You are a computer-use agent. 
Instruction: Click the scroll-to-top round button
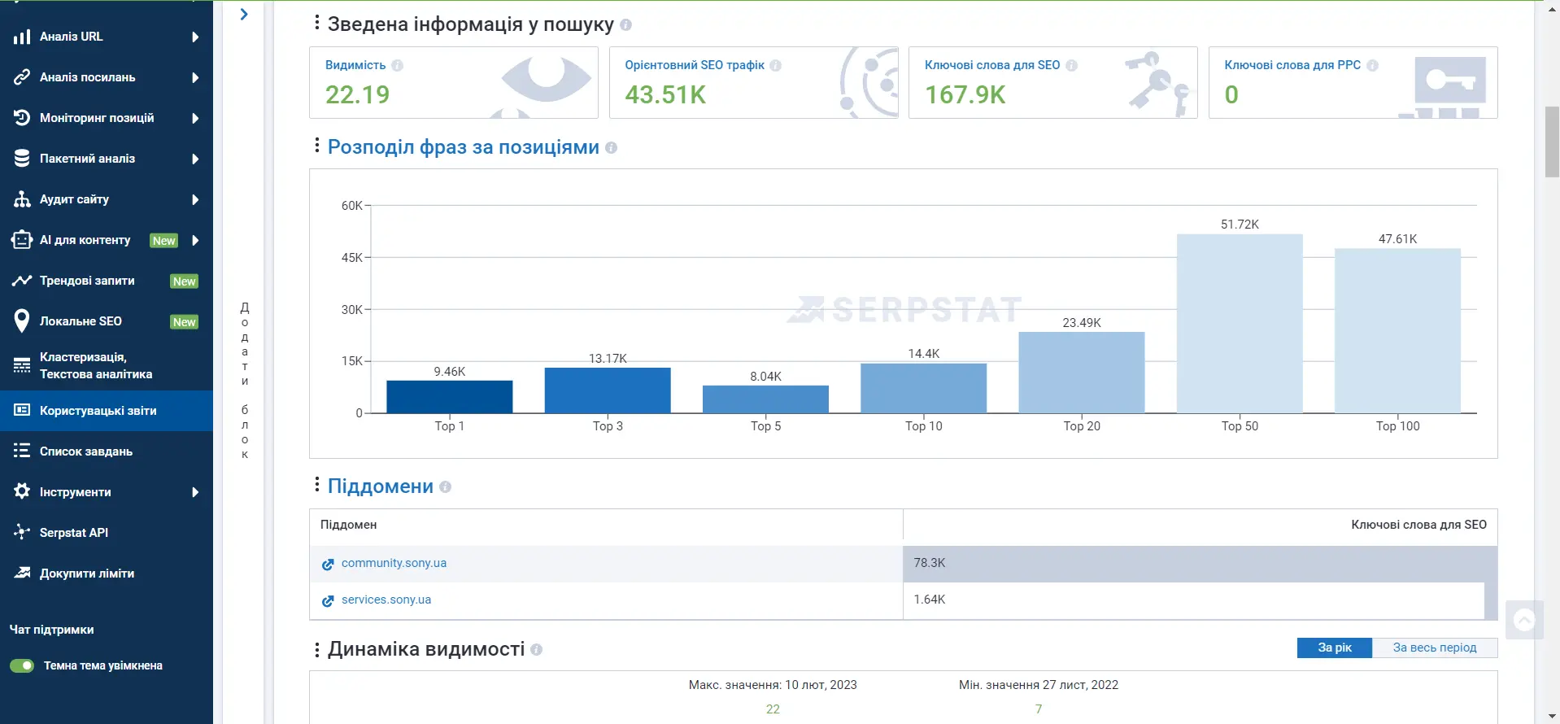click(x=1524, y=621)
